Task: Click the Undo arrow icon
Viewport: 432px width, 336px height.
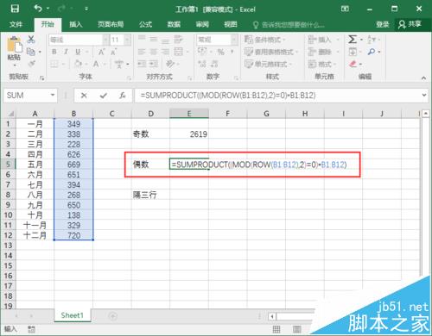Action: point(38,9)
